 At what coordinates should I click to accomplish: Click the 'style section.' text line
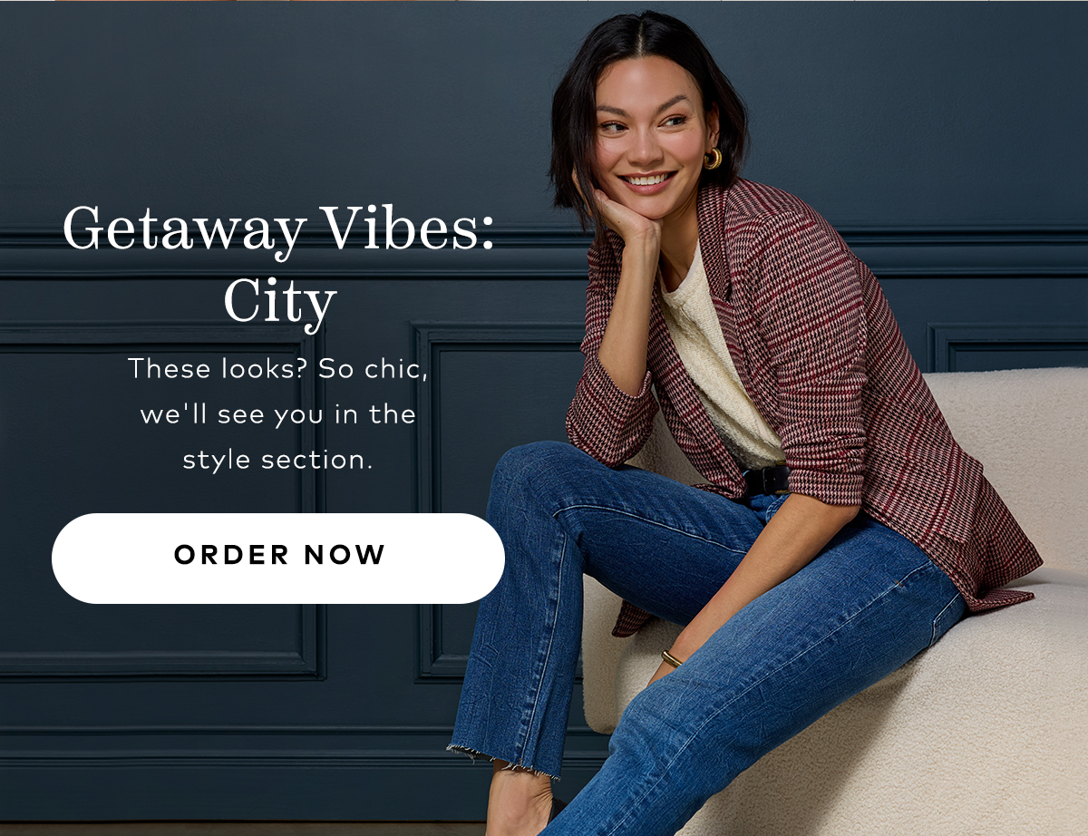tap(277, 460)
